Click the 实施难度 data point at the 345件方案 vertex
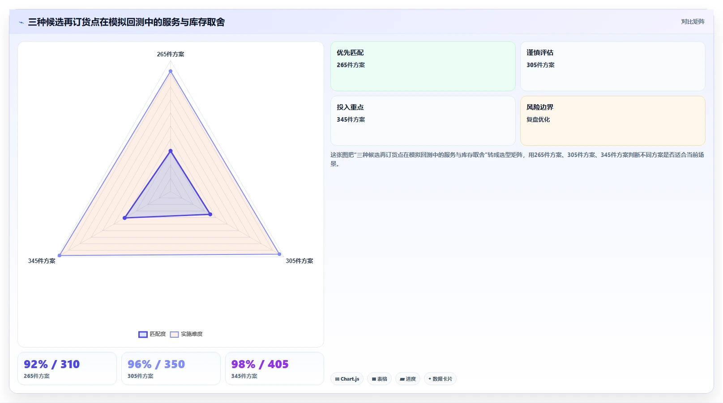This screenshot has width=723, height=403. tap(60, 255)
